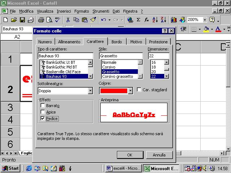Screen dimensions: 231x173
Task: Enable the Barrato checkbox
Action: tap(43, 106)
